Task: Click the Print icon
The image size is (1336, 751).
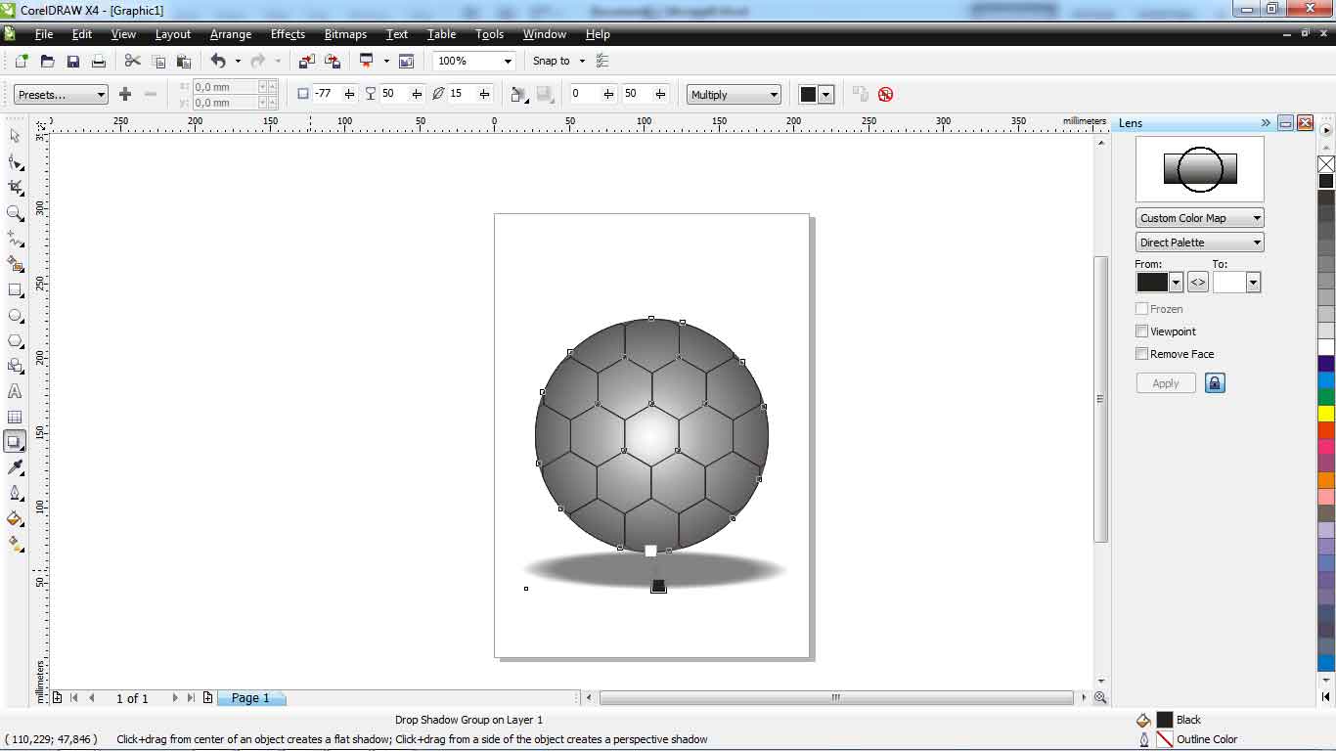Action: click(x=98, y=61)
